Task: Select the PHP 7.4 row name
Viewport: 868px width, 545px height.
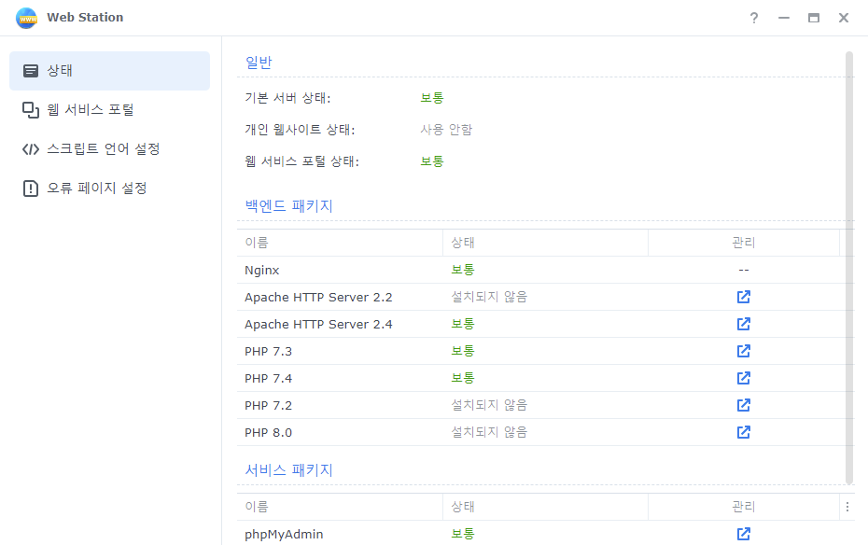Action: tap(269, 379)
